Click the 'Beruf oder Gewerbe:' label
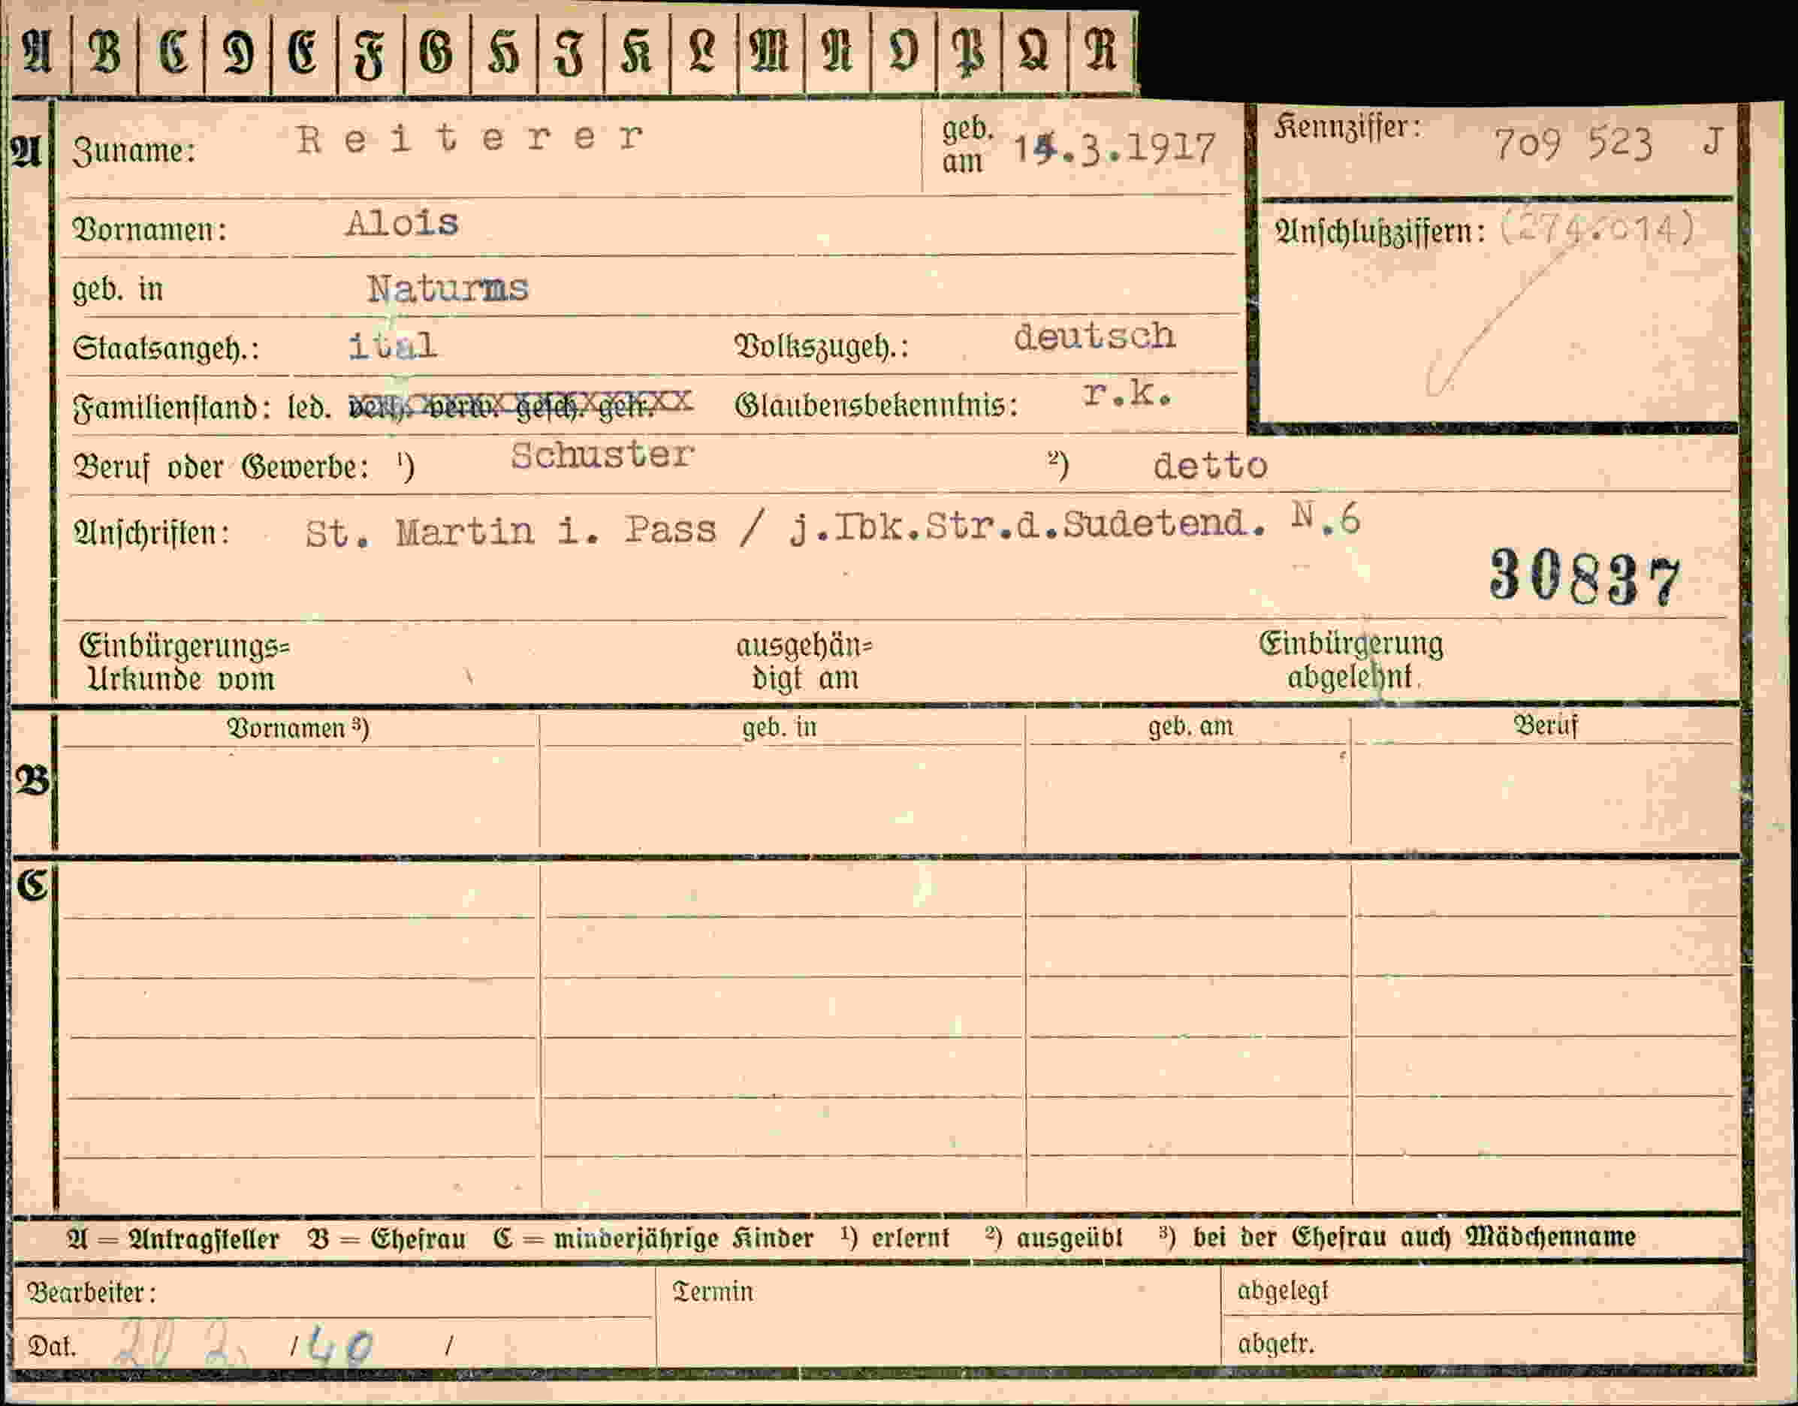The width and height of the screenshot is (1798, 1406). pos(220,466)
